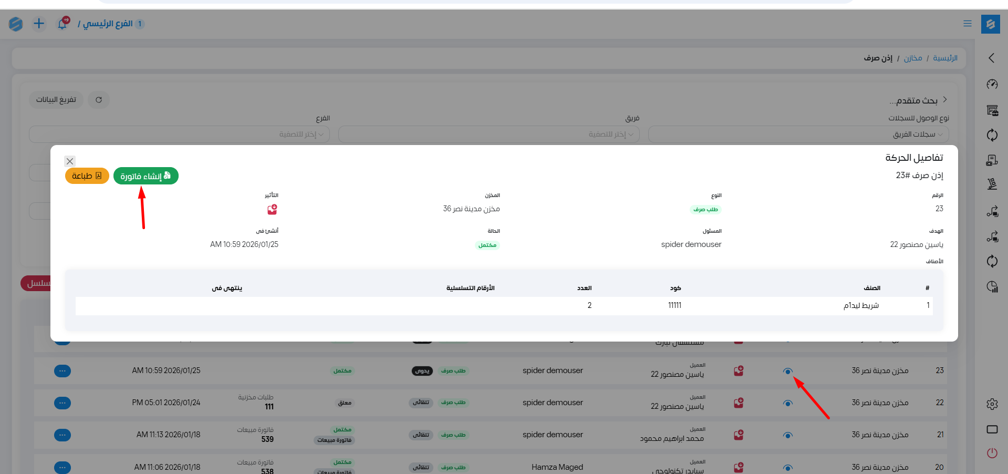Click the refresh icon beside clear data
Image resolution: width=1008 pixels, height=474 pixels.
point(99,100)
